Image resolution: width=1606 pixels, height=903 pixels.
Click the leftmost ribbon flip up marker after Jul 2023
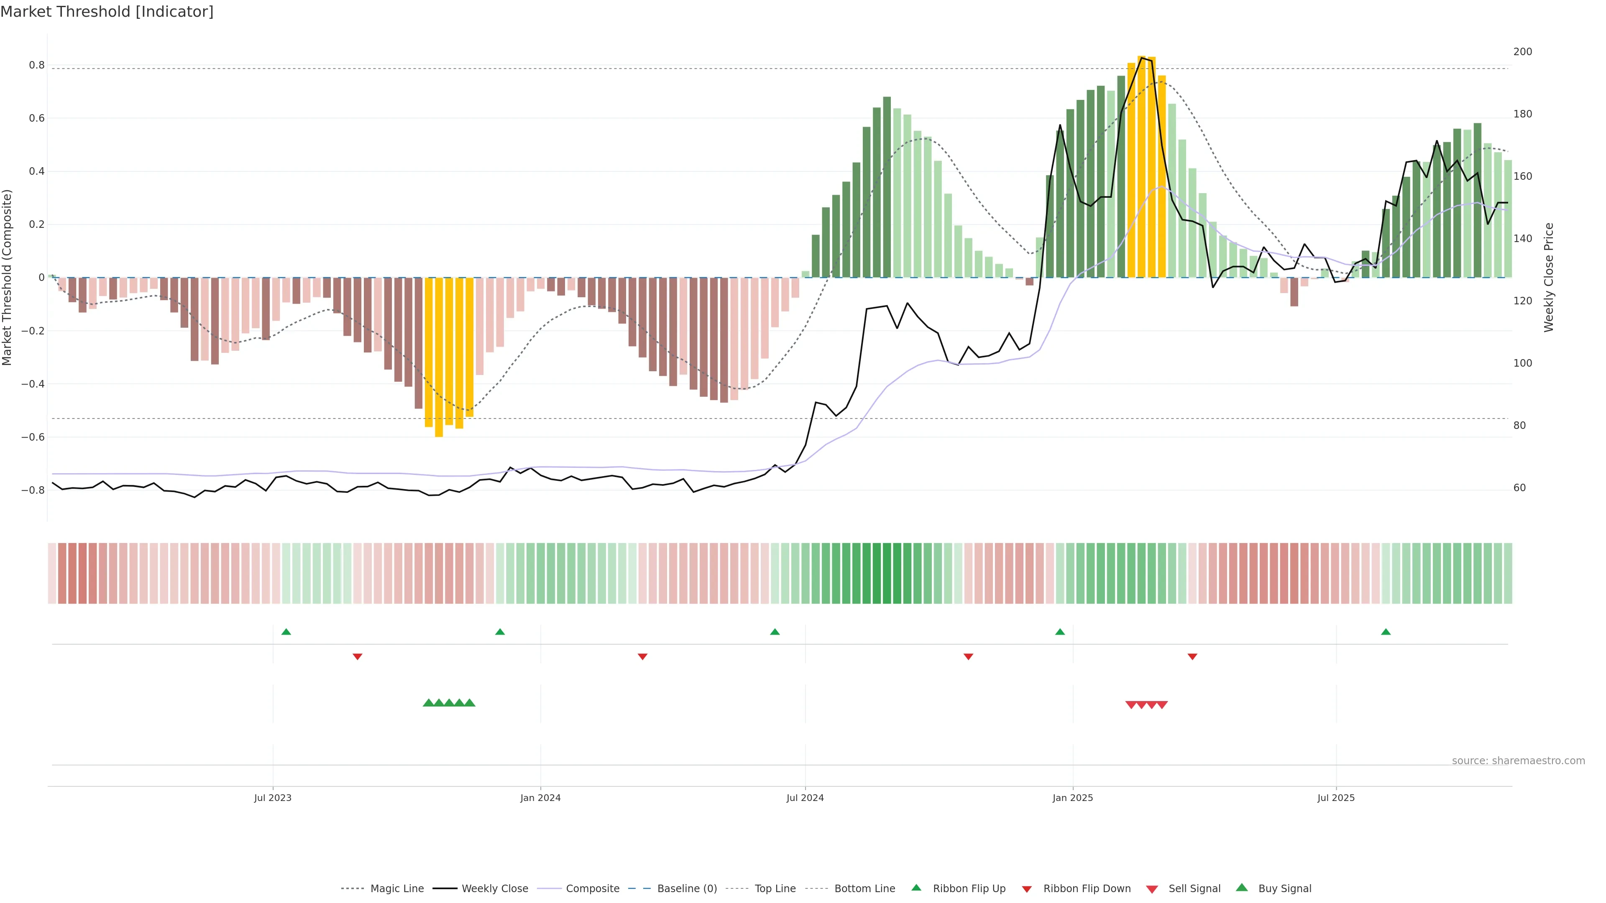(x=286, y=632)
